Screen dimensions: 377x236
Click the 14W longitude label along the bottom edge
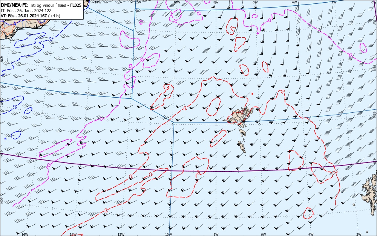73,234
